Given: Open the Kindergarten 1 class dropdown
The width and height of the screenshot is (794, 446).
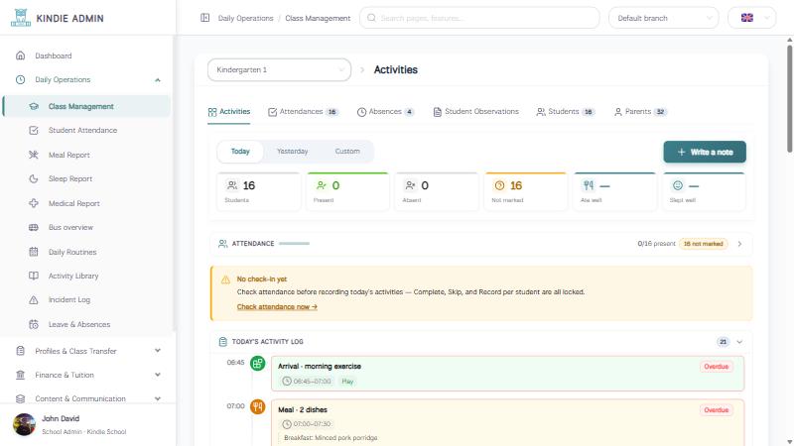Looking at the screenshot, I should tap(279, 69).
